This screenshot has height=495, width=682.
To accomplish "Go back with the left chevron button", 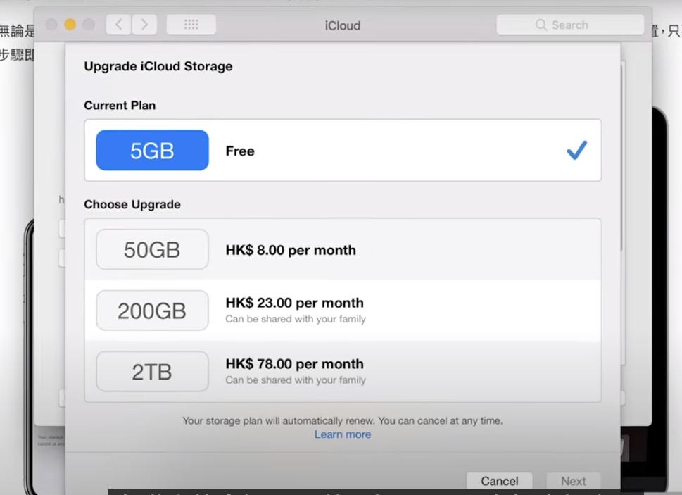I will click(118, 25).
